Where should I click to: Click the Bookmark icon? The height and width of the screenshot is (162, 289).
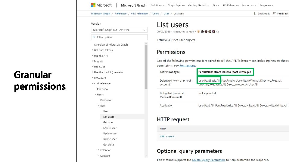[255, 13]
